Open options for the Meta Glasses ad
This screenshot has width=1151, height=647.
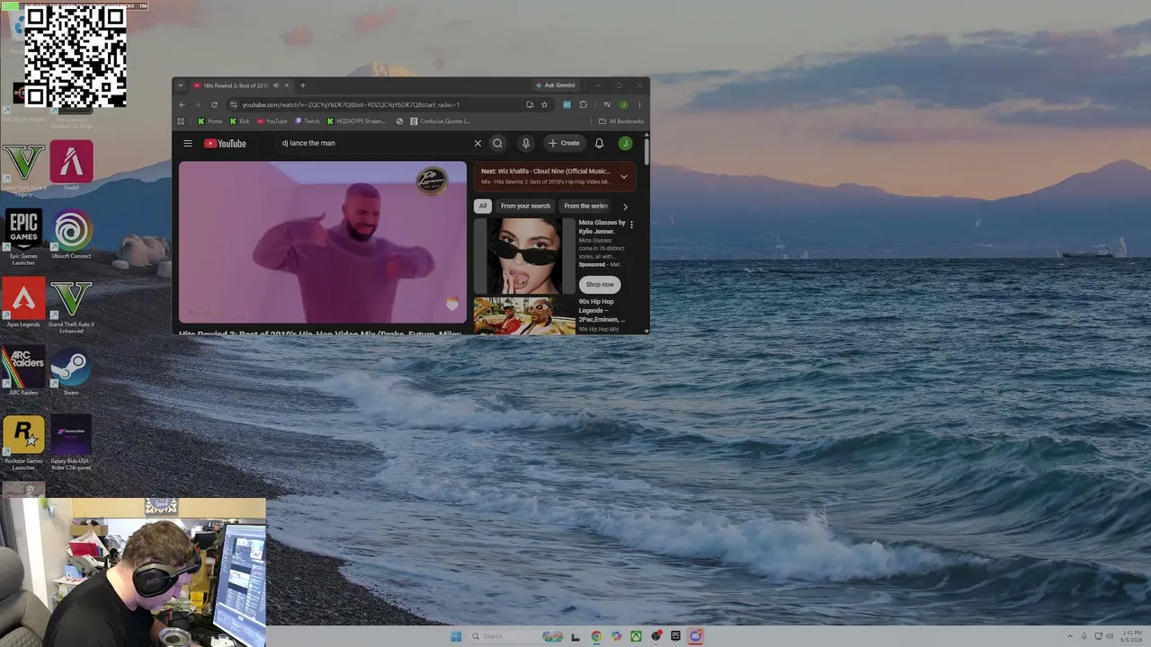point(631,225)
